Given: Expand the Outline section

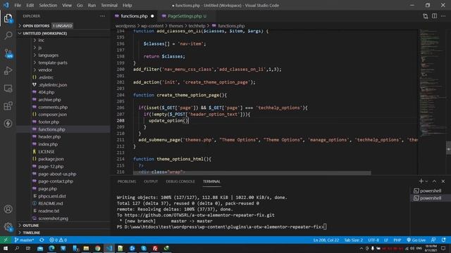Looking at the screenshot, I should 30,226.
